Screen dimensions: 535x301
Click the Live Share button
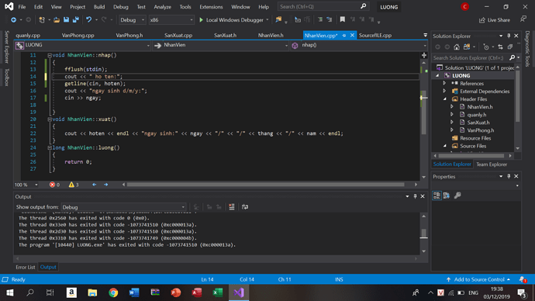click(x=495, y=20)
